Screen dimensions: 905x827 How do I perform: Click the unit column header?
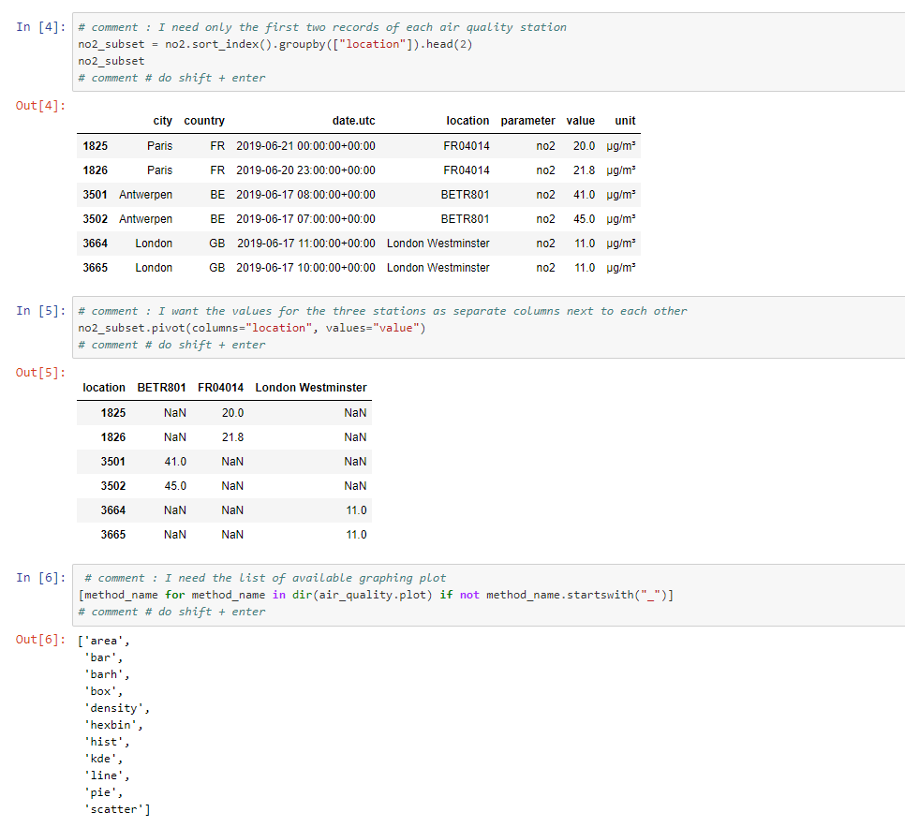pyautogui.click(x=625, y=121)
